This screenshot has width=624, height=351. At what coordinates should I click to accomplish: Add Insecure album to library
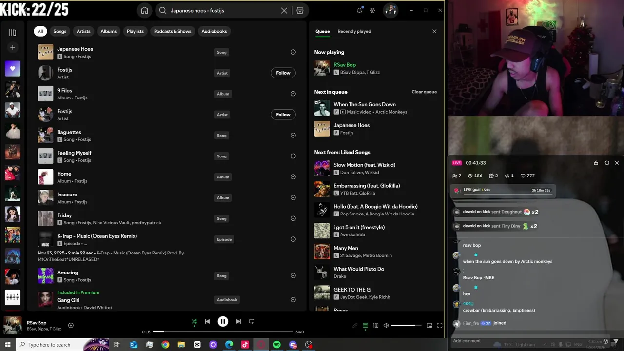293,197
